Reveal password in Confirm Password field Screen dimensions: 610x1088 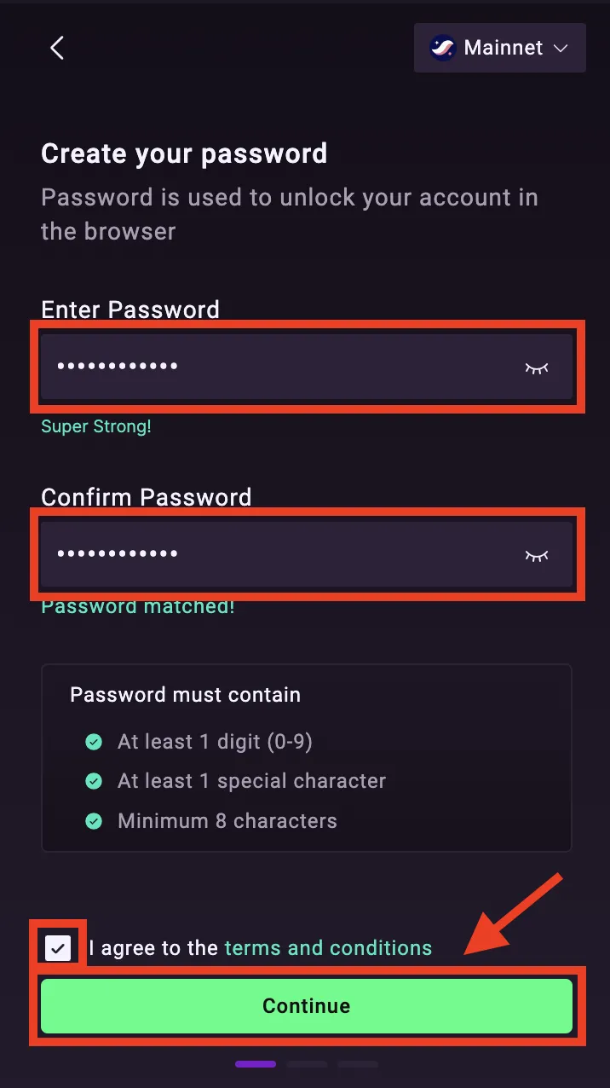coord(537,555)
